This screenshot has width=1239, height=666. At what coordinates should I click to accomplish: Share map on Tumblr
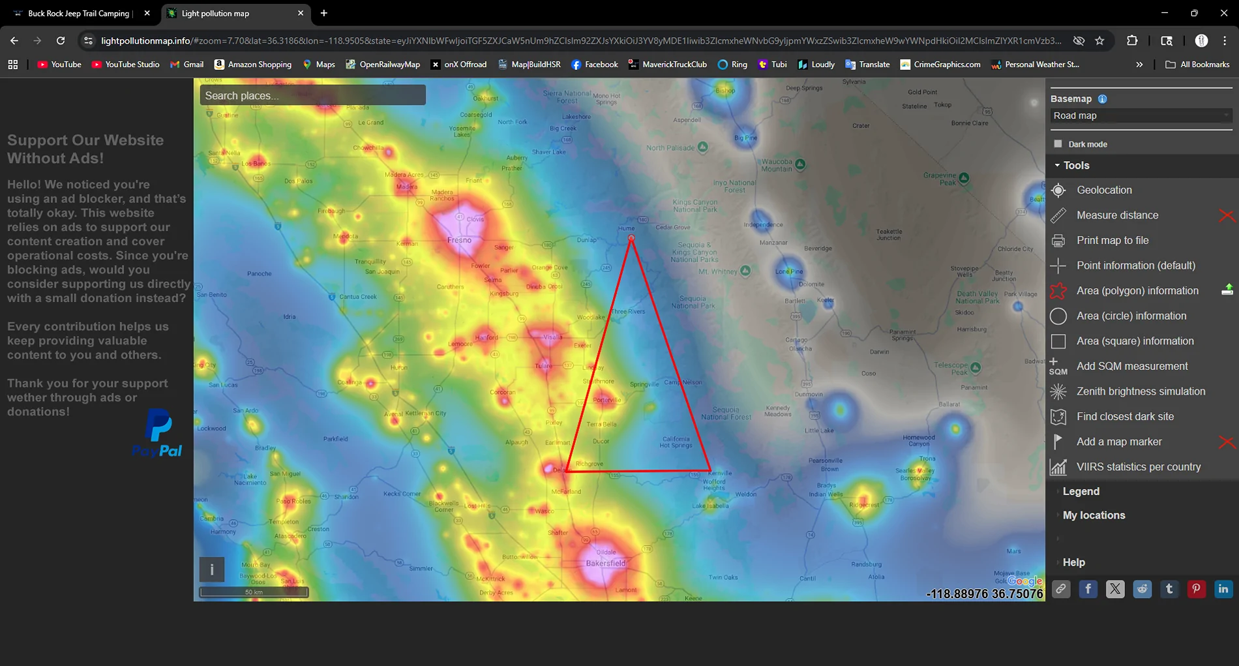point(1169,589)
